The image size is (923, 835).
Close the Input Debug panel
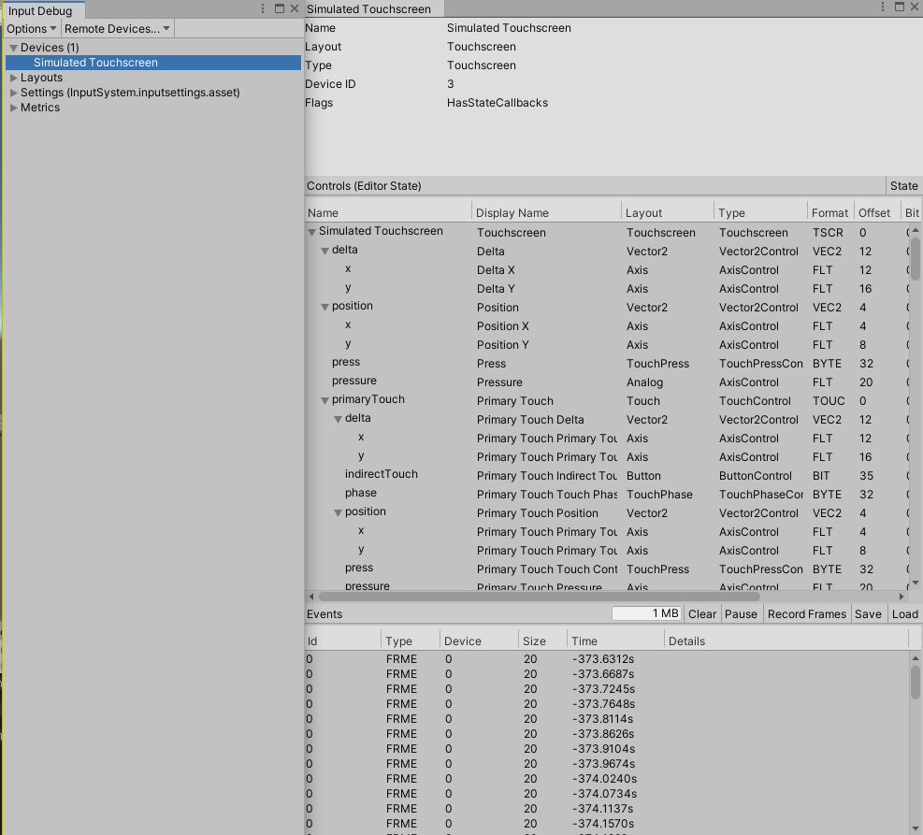click(x=295, y=8)
